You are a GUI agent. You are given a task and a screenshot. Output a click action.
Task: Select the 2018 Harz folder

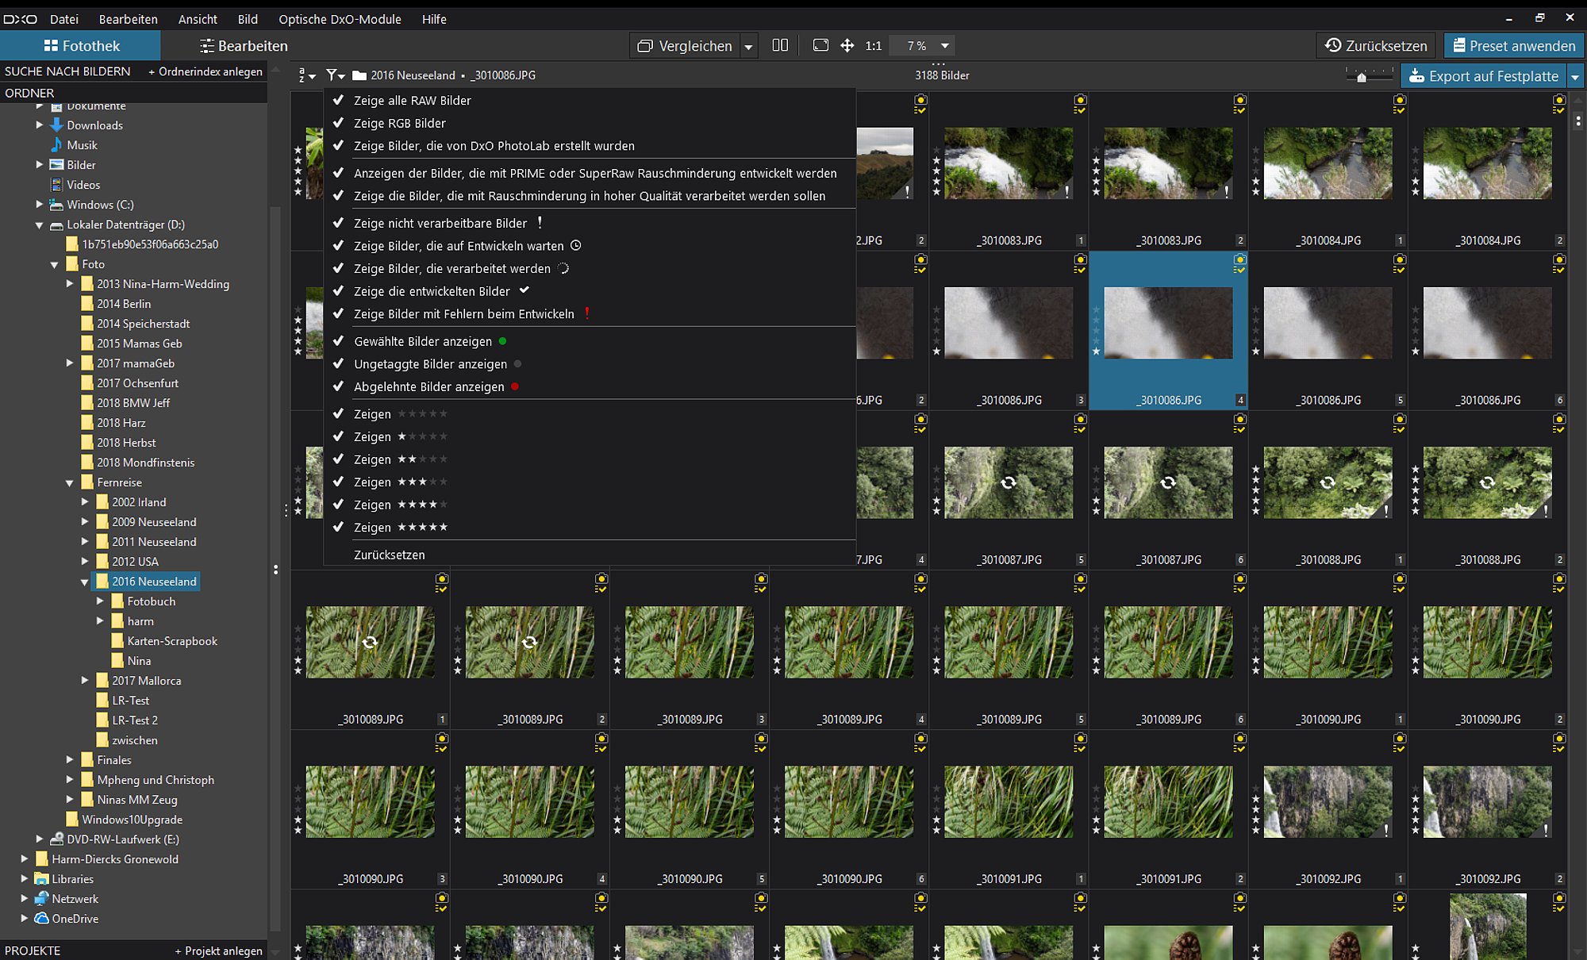tap(121, 423)
